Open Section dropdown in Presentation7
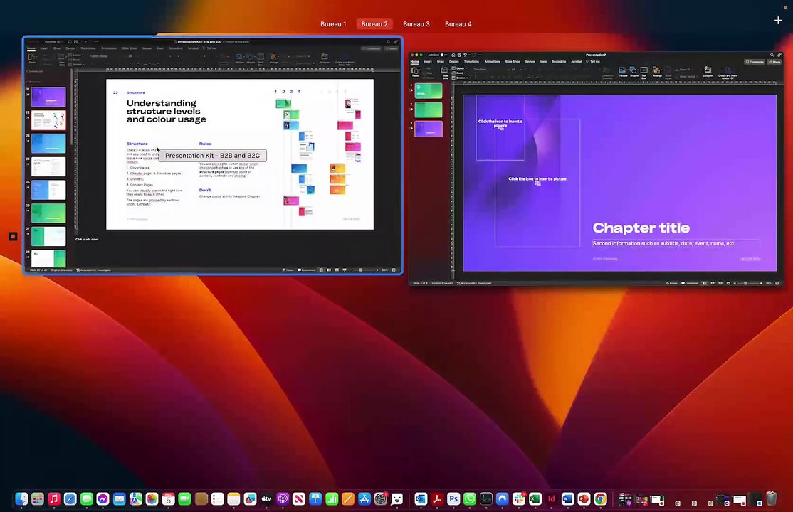Viewport: 793px width, 512px height. click(x=461, y=78)
